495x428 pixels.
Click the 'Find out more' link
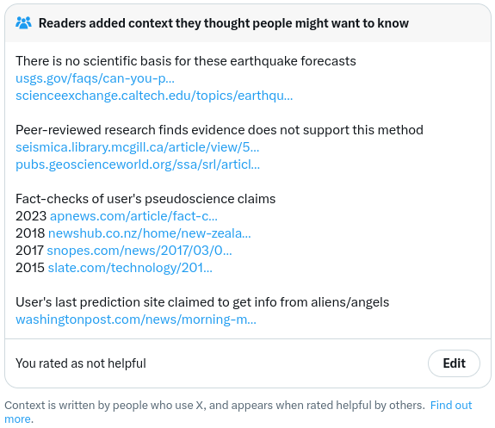pyautogui.click(x=451, y=405)
